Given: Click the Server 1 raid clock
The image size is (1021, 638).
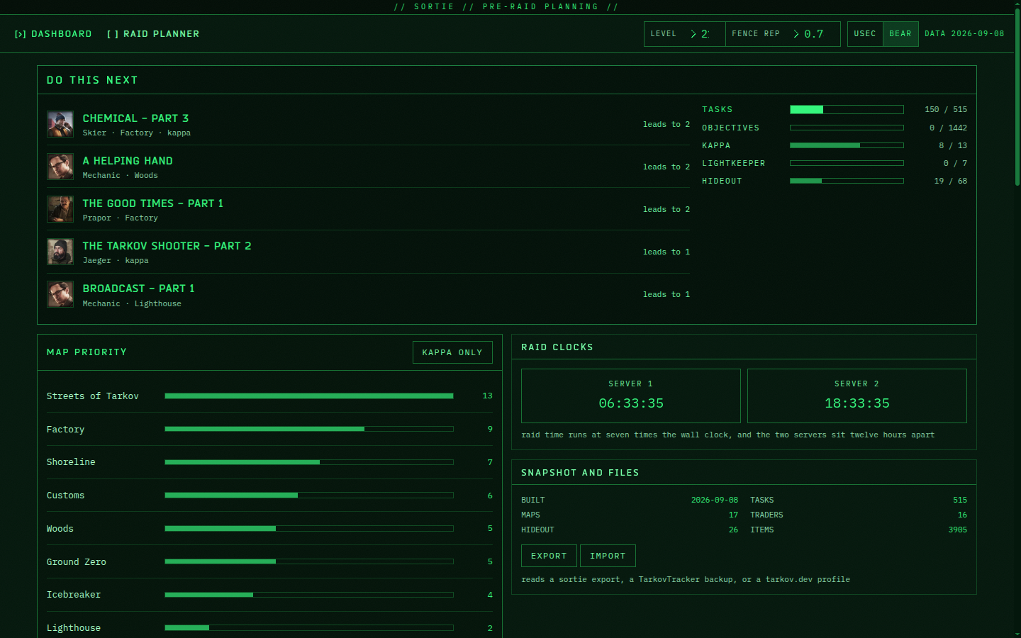Looking at the screenshot, I should pyautogui.click(x=631, y=396).
